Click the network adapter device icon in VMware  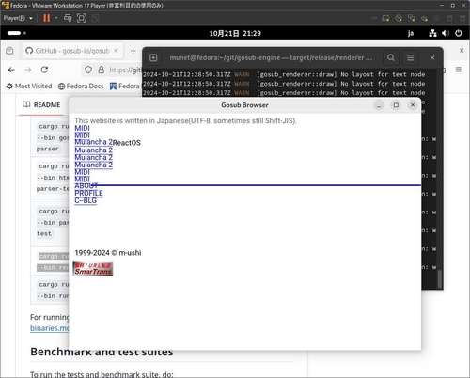pos(412,18)
